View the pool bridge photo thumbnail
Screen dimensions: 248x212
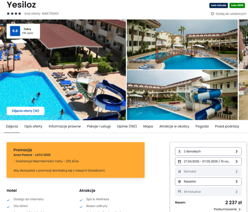(x=182, y=44)
